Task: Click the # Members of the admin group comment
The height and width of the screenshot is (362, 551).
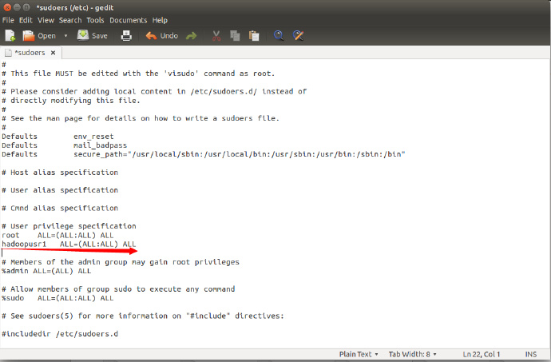Action: pos(120,262)
